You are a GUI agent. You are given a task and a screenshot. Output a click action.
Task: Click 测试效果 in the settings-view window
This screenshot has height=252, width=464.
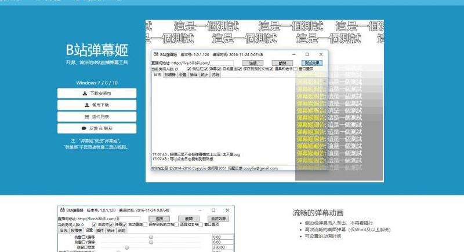coord(219,218)
